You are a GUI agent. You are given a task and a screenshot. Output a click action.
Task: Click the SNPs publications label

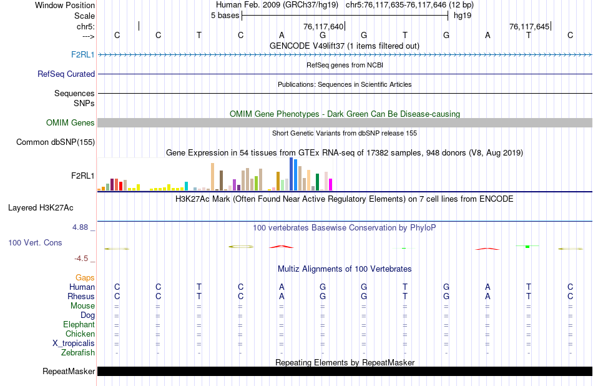click(x=84, y=103)
